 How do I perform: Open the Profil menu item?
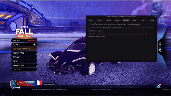[x=24, y=61]
